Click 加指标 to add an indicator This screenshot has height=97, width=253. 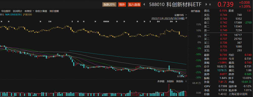click(x=170, y=81)
